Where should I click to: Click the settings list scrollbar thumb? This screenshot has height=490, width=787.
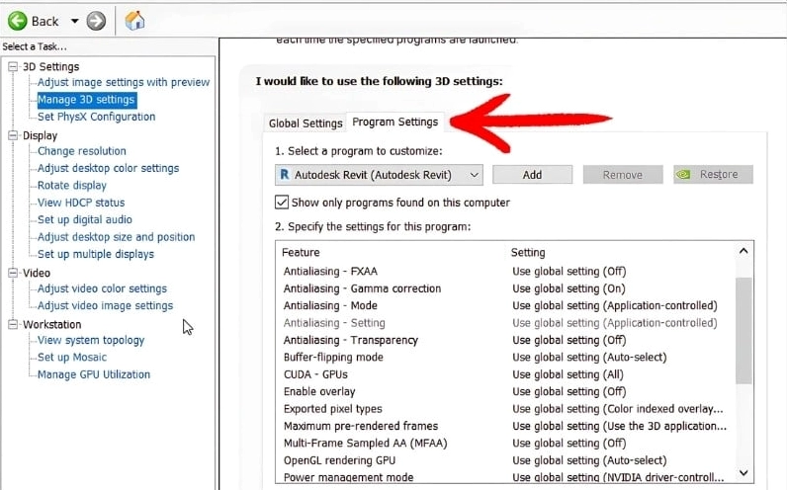(743, 331)
